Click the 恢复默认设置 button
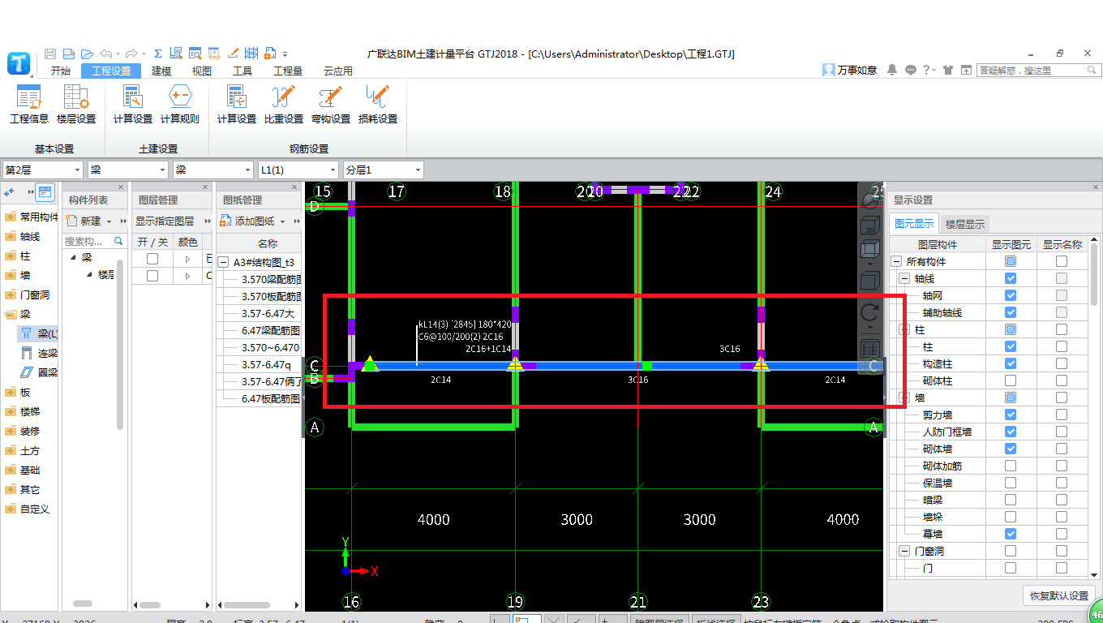This screenshot has width=1103, height=623. (x=1059, y=595)
